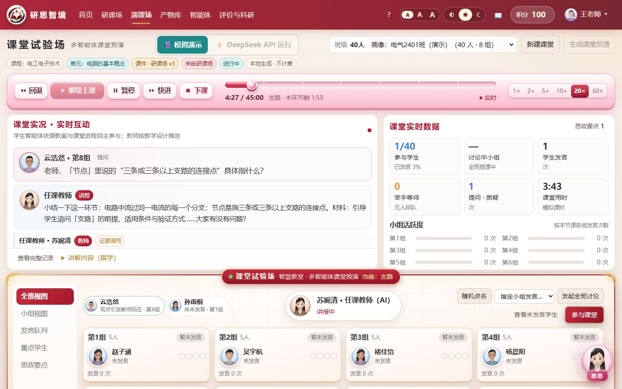622x389 pixels.
Task: Click the lesson progress slider handle
Action: click(252, 85)
